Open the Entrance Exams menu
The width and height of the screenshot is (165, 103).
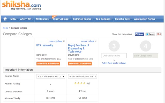coord(83,19)
